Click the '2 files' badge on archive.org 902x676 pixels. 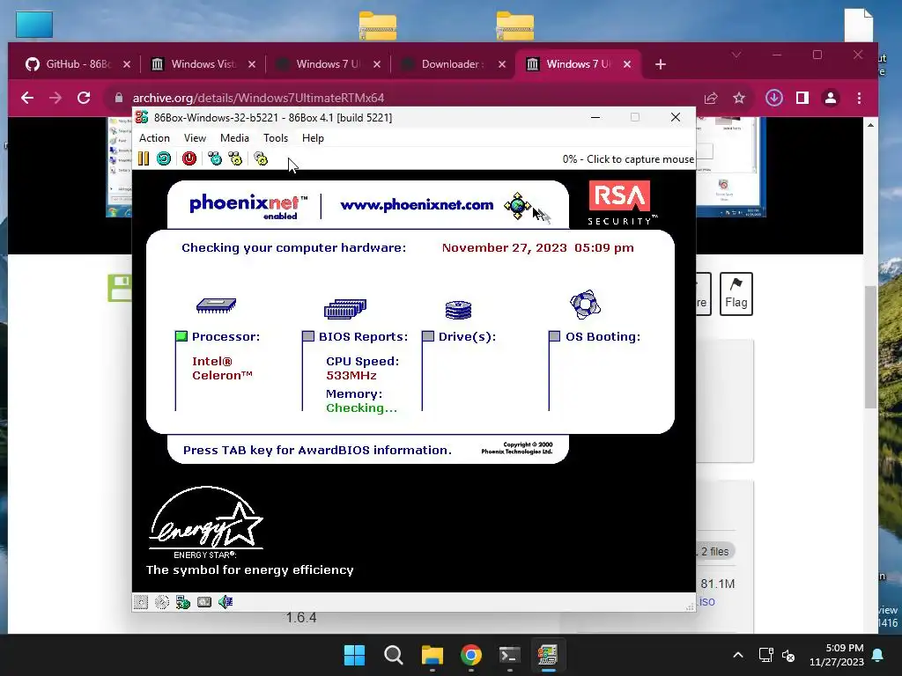pos(714,551)
